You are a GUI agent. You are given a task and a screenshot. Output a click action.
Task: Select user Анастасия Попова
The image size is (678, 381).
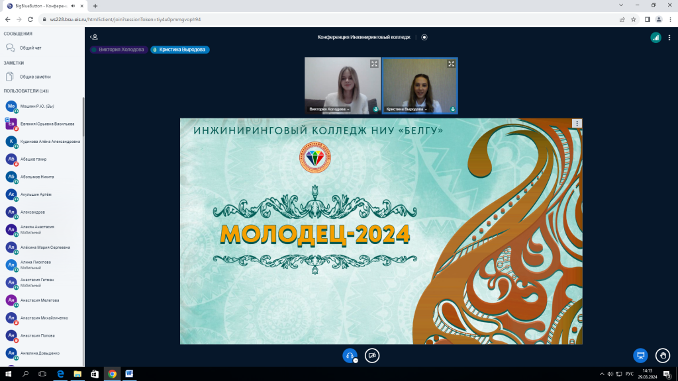(x=42, y=335)
